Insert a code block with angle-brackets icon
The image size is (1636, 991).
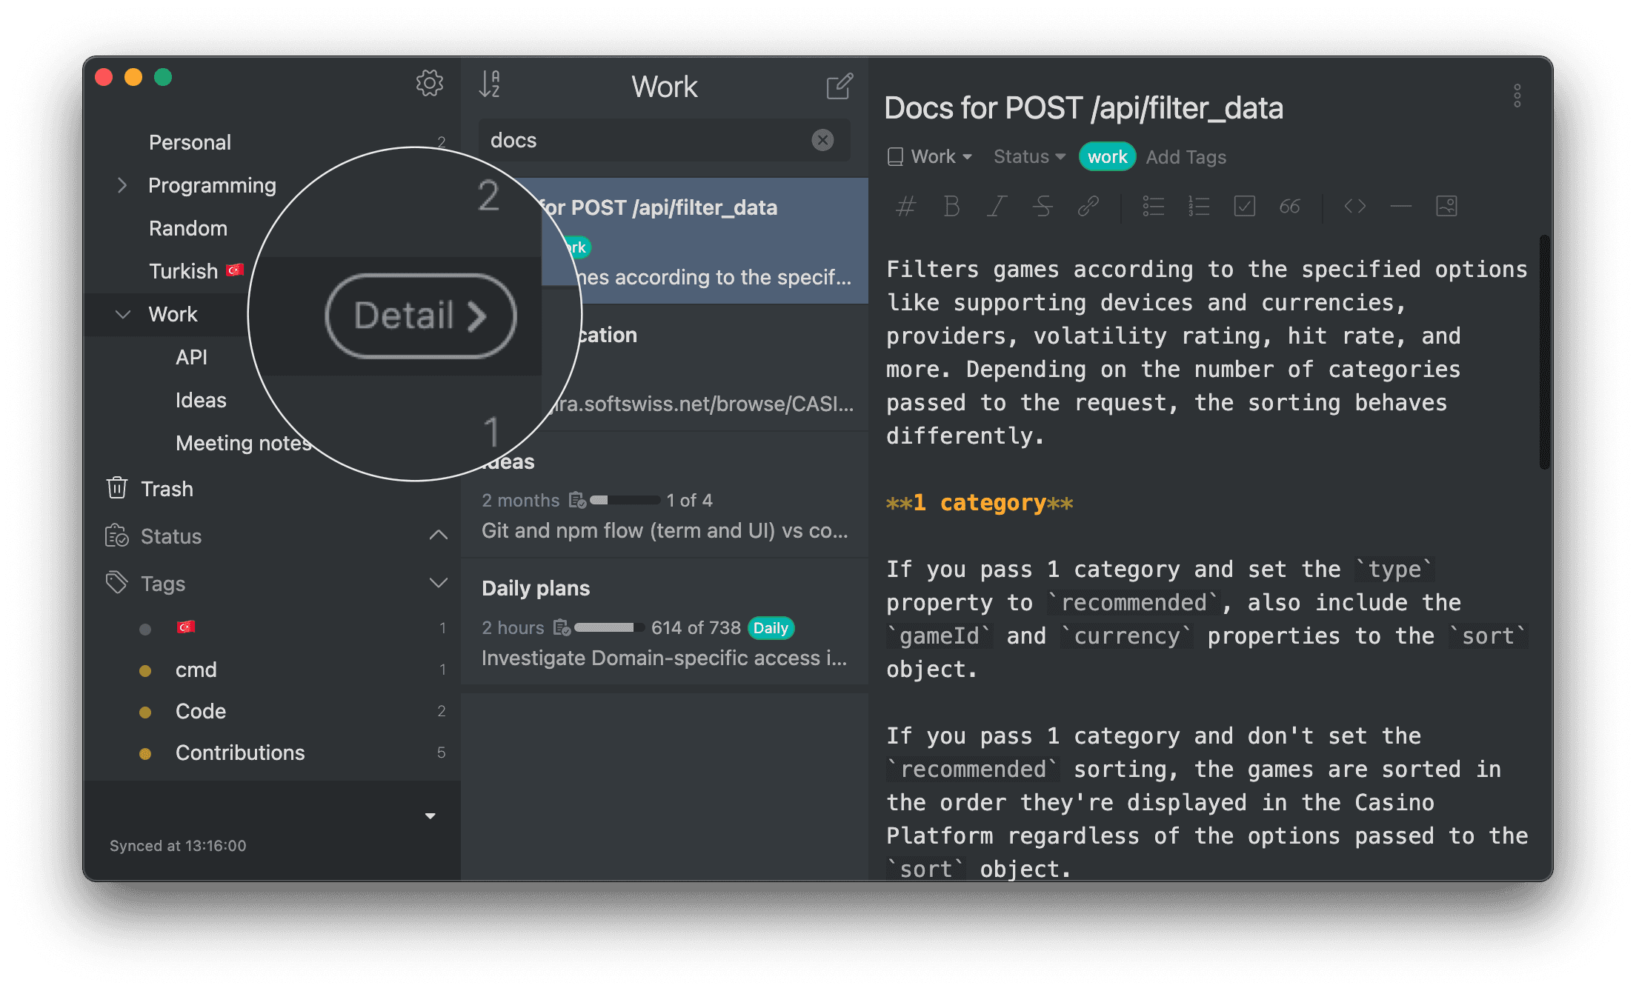point(1354,206)
